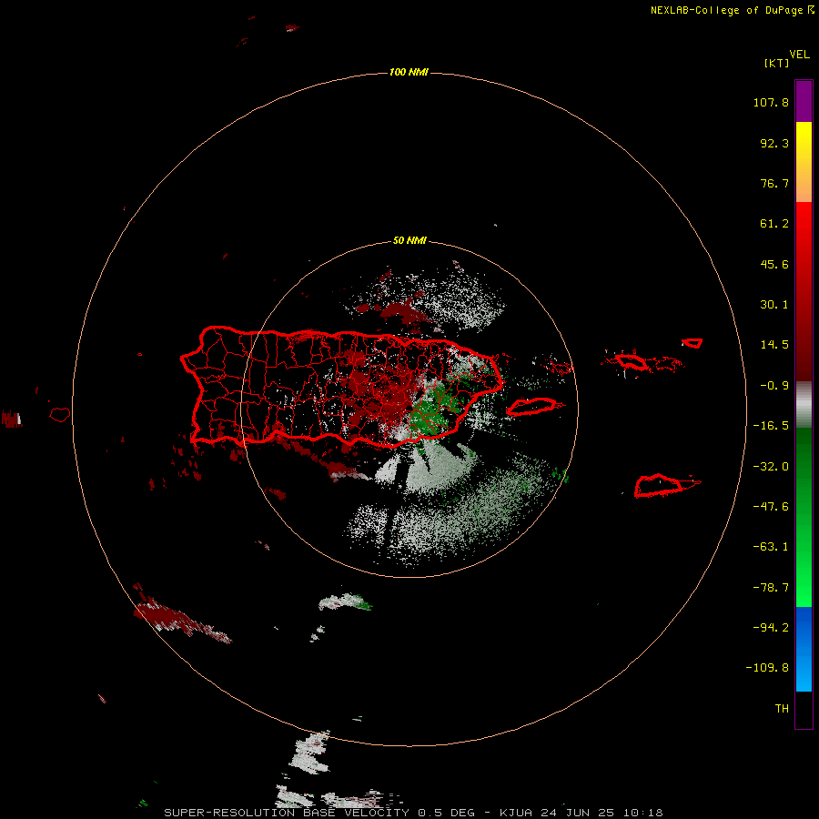Pick the purple segment of the velocity scale
Image resolution: width=819 pixels, height=819 pixels.
pyautogui.click(x=804, y=101)
